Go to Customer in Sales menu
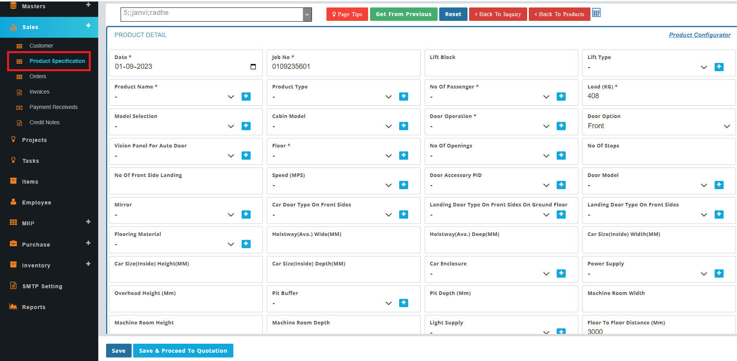The image size is (737, 361). pos(41,46)
